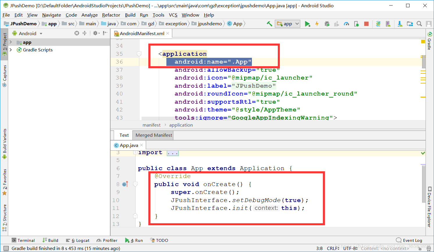
Task: Open the Navigate menu
Action: [51, 15]
